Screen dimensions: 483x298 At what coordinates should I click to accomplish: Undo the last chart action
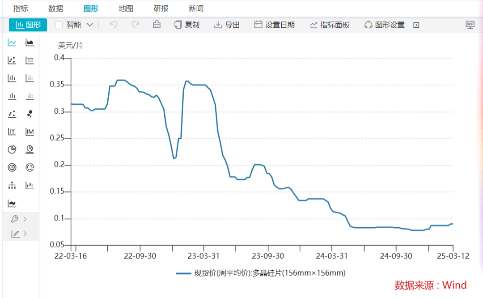coord(114,25)
